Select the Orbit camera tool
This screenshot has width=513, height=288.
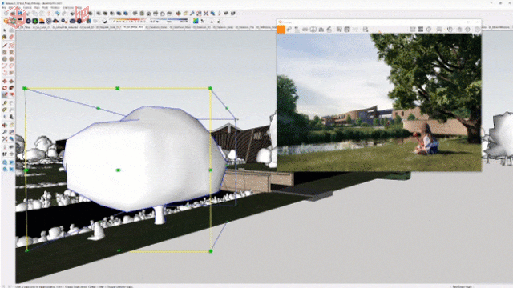click(x=5, y=125)
